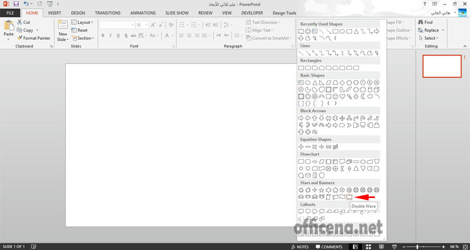Select the Oval Callout shape

[x=315, y=212]
